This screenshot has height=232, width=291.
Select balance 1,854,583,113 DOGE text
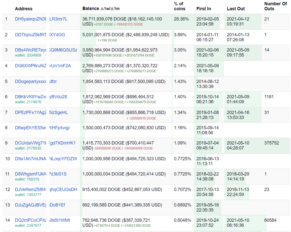point(103,81)
